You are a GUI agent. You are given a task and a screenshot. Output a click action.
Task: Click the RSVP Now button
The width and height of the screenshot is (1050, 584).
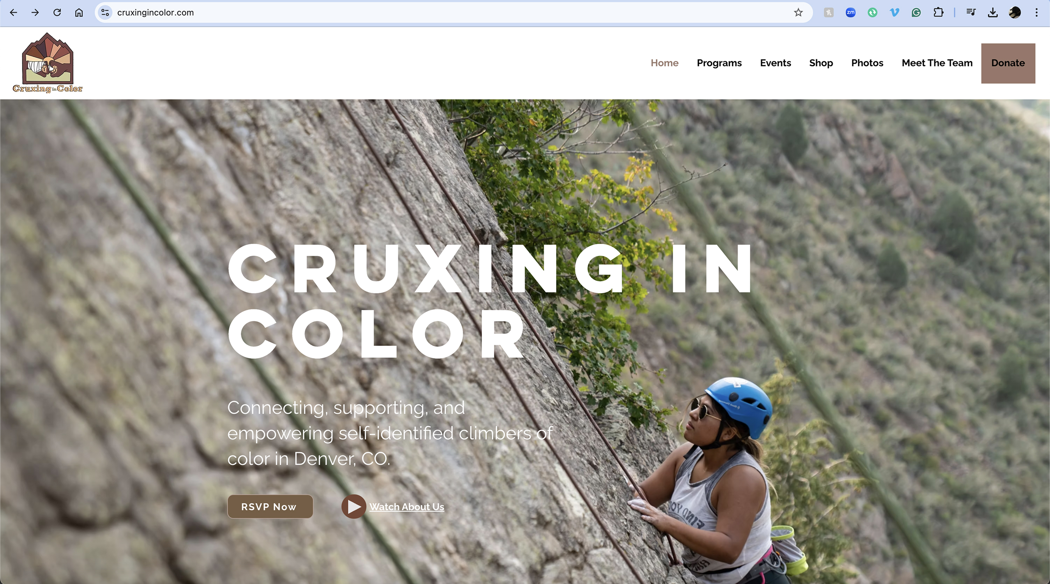[x=270, y=506]
